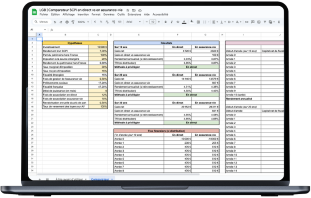Open the Accessibilité menu
This screenshot has width=311, height=198.
click(160, 15)
